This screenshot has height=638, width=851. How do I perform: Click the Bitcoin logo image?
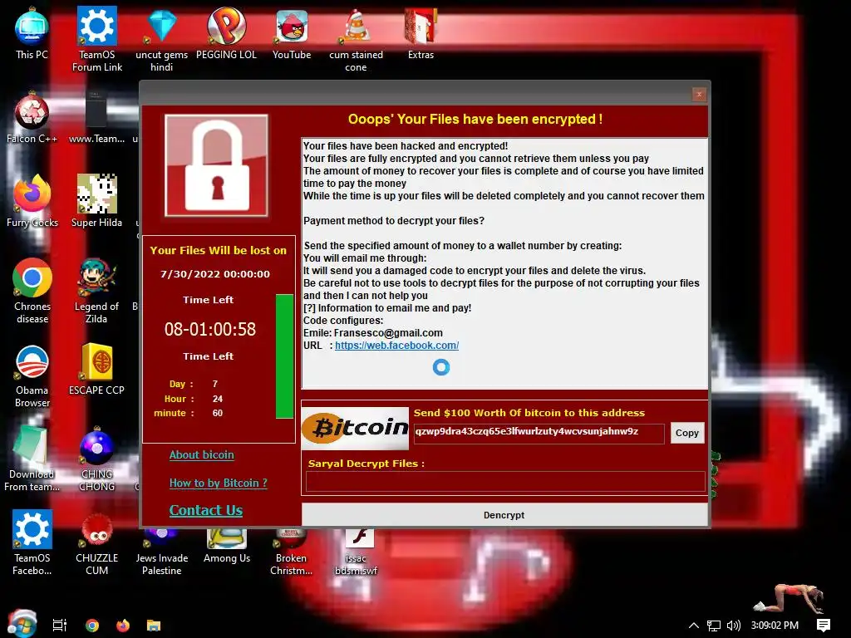tap(355, 428)
